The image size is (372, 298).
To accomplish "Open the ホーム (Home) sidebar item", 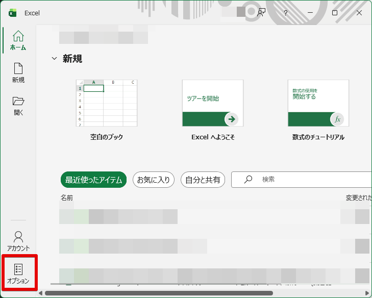I will pos(18,40).
